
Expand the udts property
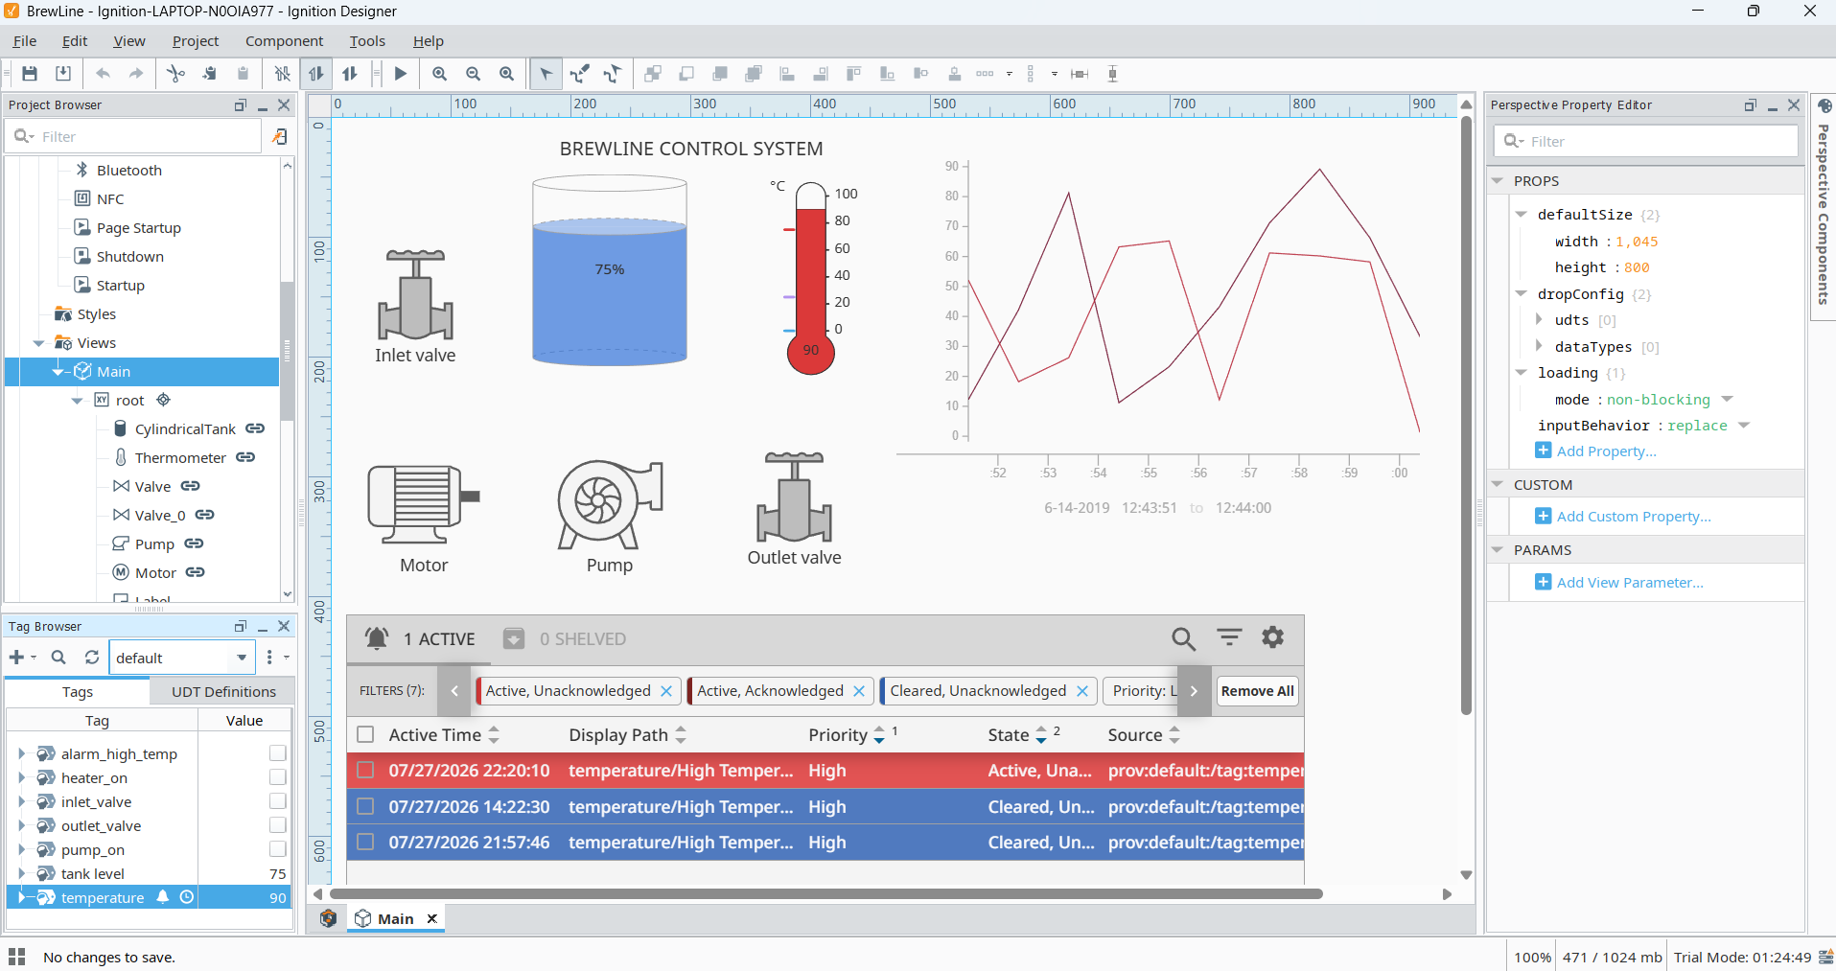pyautogui.click(x=1539, y=319)
